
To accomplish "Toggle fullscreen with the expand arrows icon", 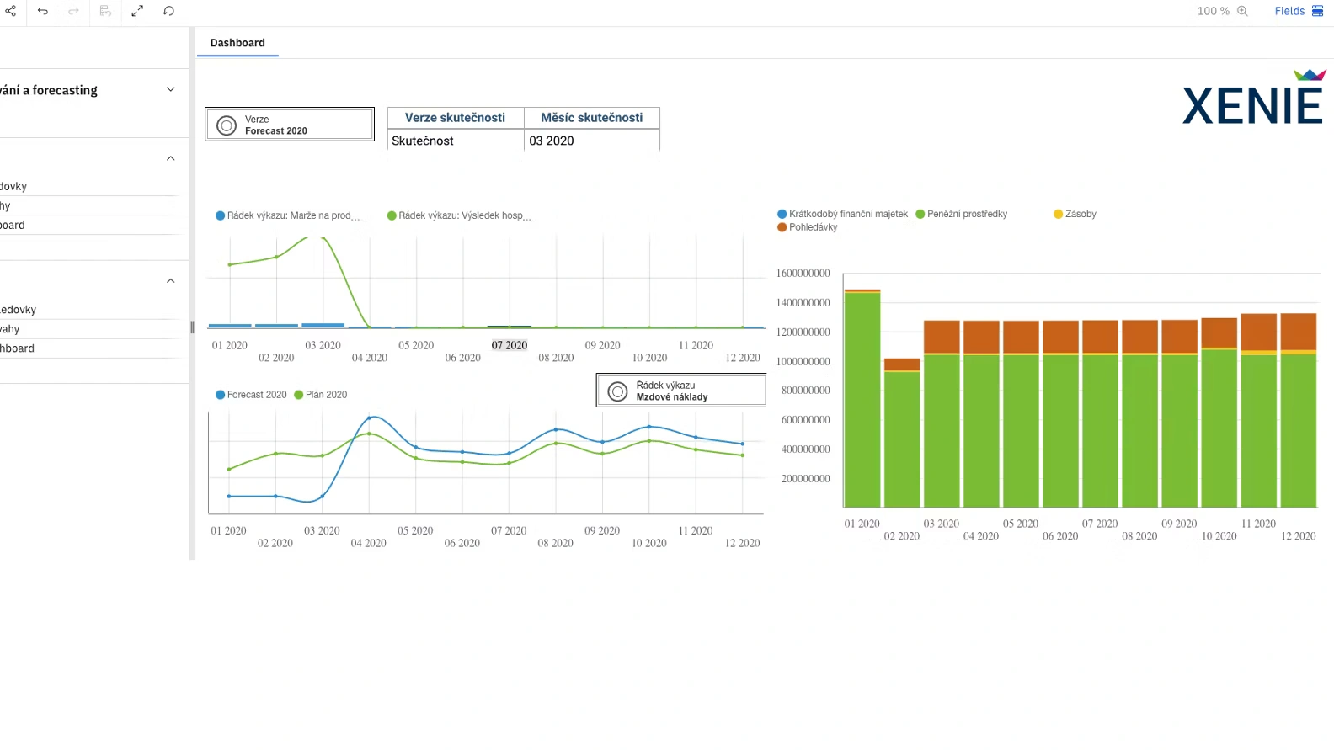I will pos(137,11).
